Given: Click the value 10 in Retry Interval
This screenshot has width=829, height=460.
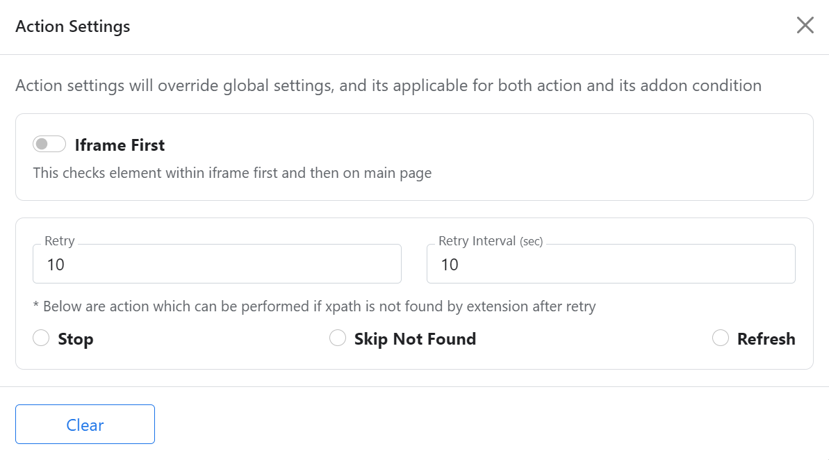Looking at the screenshot, I should (450, 265).
